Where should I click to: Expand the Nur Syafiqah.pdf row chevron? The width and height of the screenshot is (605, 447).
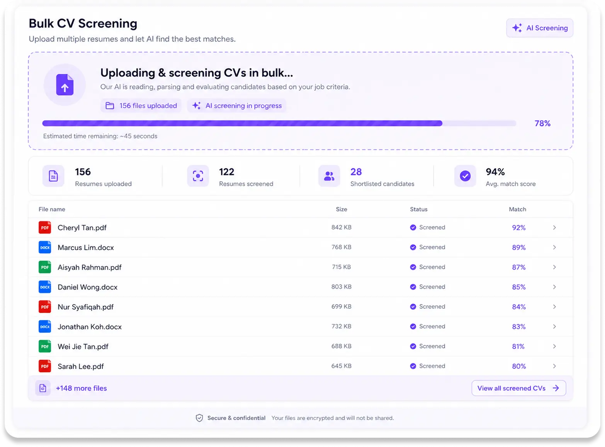coord(554,307)
